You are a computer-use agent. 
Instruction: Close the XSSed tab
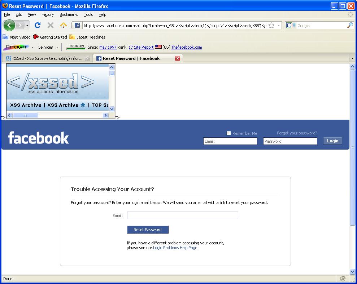tap(87, 58)
